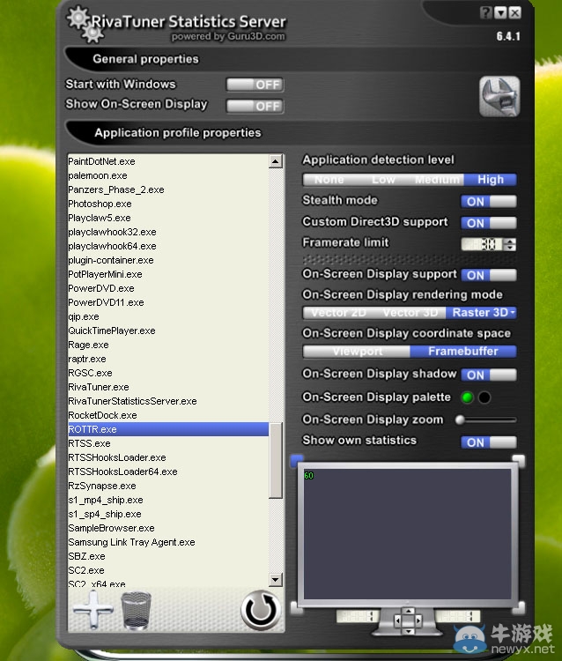Nudge OSD position right on monitor stand
The height and width of the screenshot is (661, 562).
418,620
